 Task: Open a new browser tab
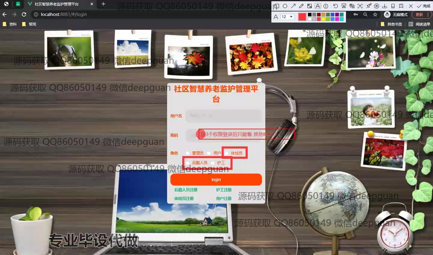click(x=103, y=4)
